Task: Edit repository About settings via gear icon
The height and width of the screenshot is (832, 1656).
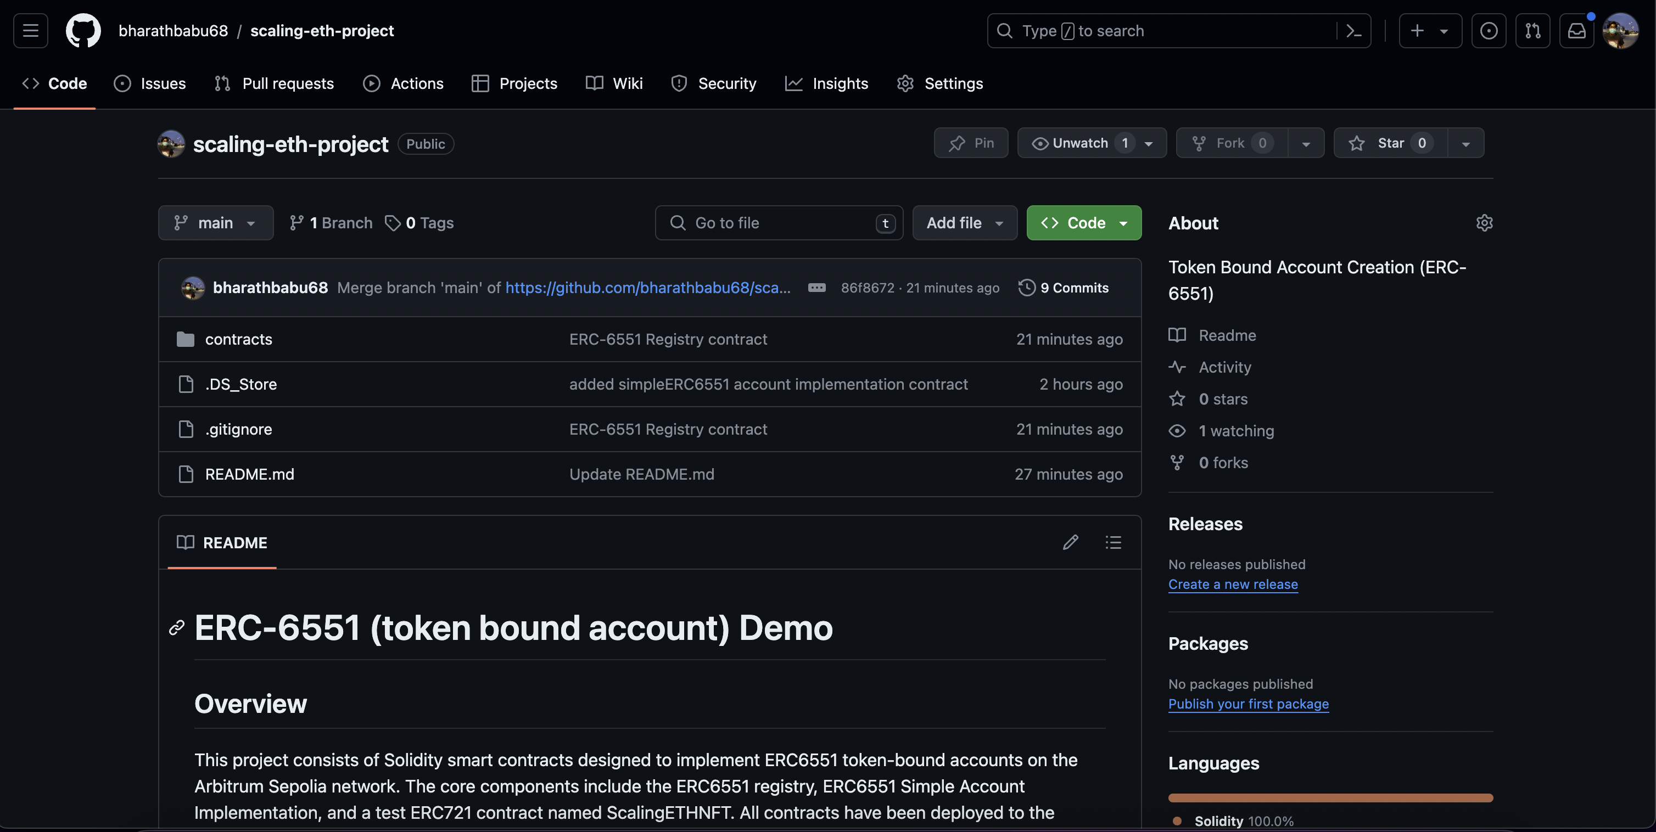Action: [1484, 223]
